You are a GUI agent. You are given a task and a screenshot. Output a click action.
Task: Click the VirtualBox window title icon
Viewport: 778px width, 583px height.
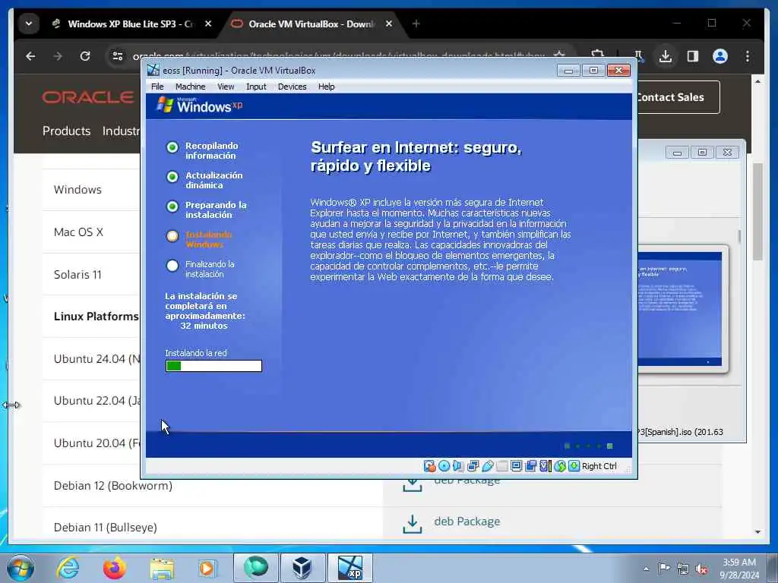[x=153, y=70]
